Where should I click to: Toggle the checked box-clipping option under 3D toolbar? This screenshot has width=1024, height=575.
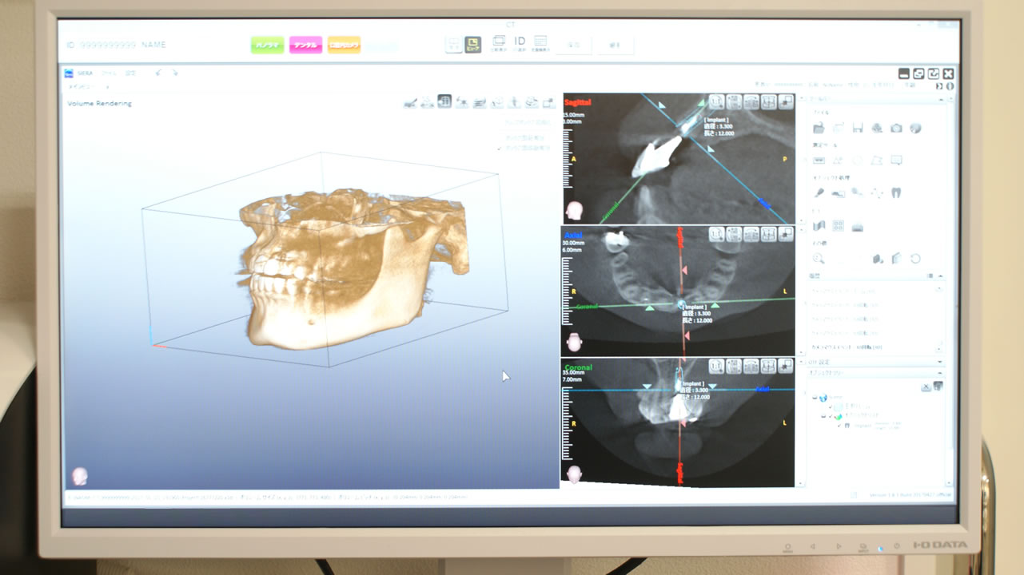[x=501, y=148]
